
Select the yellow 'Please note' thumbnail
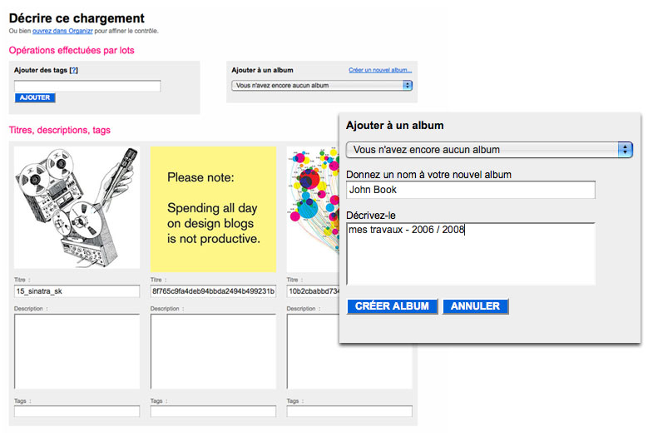pyautogui.click(x=213, y=209)
